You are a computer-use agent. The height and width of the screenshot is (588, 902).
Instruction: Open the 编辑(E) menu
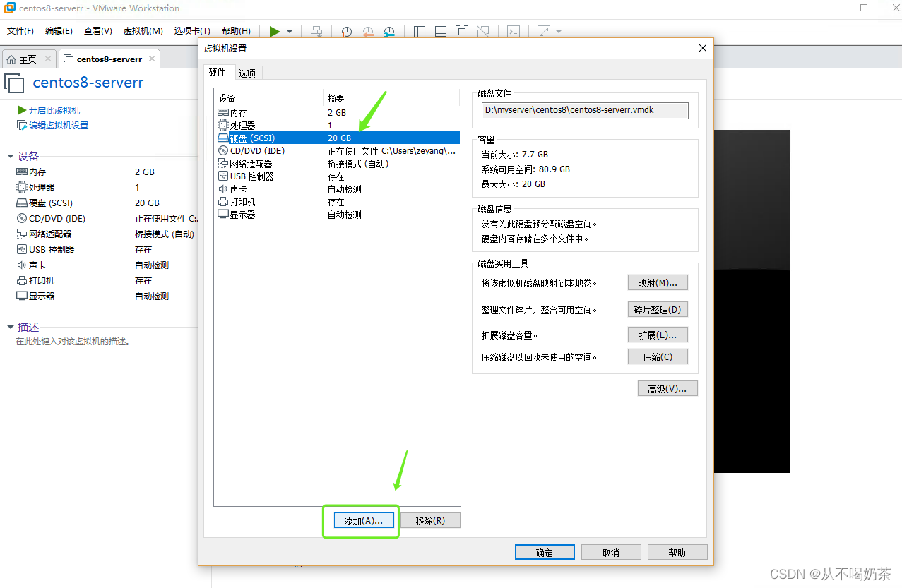point(59,31)
